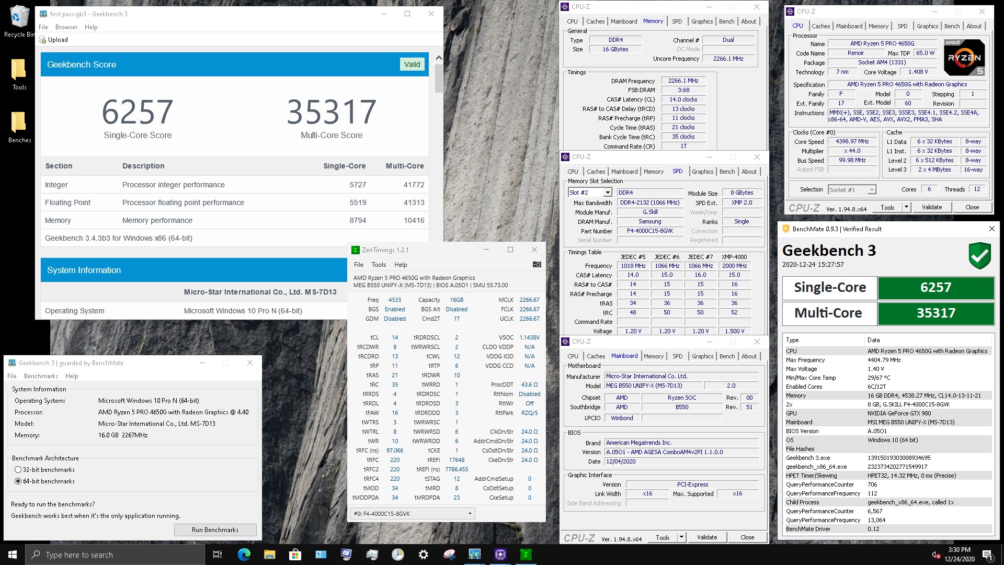
Task: Click the Valid badge on Geekbench Score
Action: click(412, 64)
